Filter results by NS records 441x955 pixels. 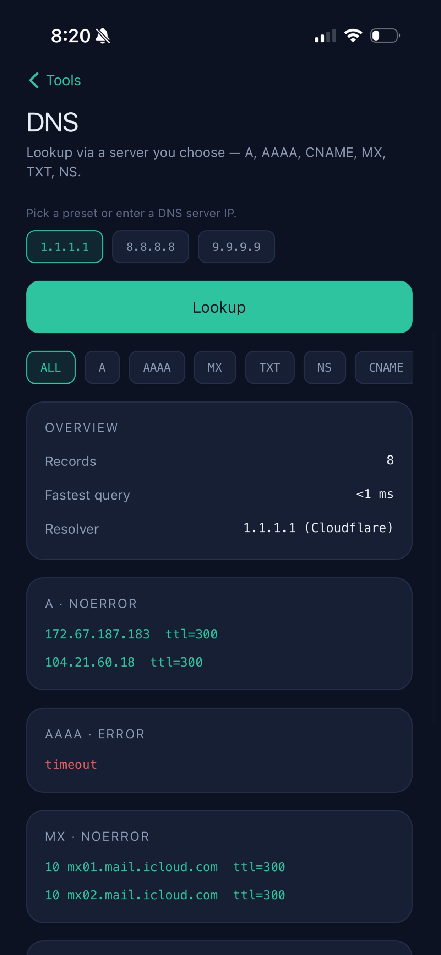tap(325, 367)
